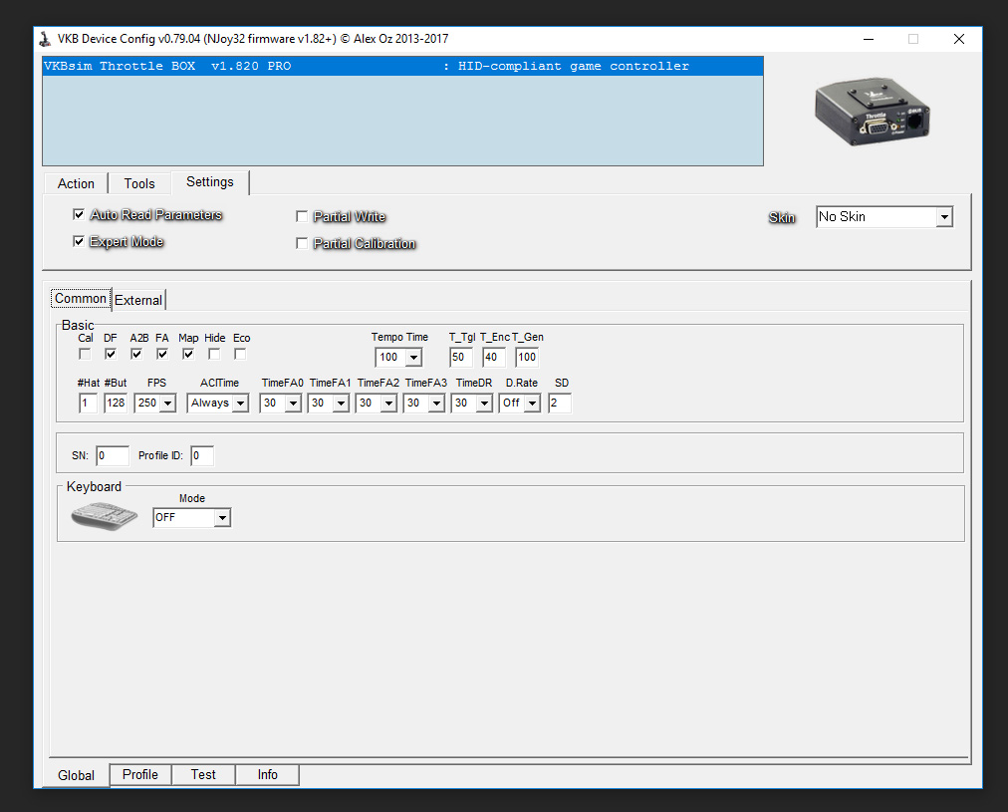Expand the TimeFA1 dropdown

(x=328, y=404)
